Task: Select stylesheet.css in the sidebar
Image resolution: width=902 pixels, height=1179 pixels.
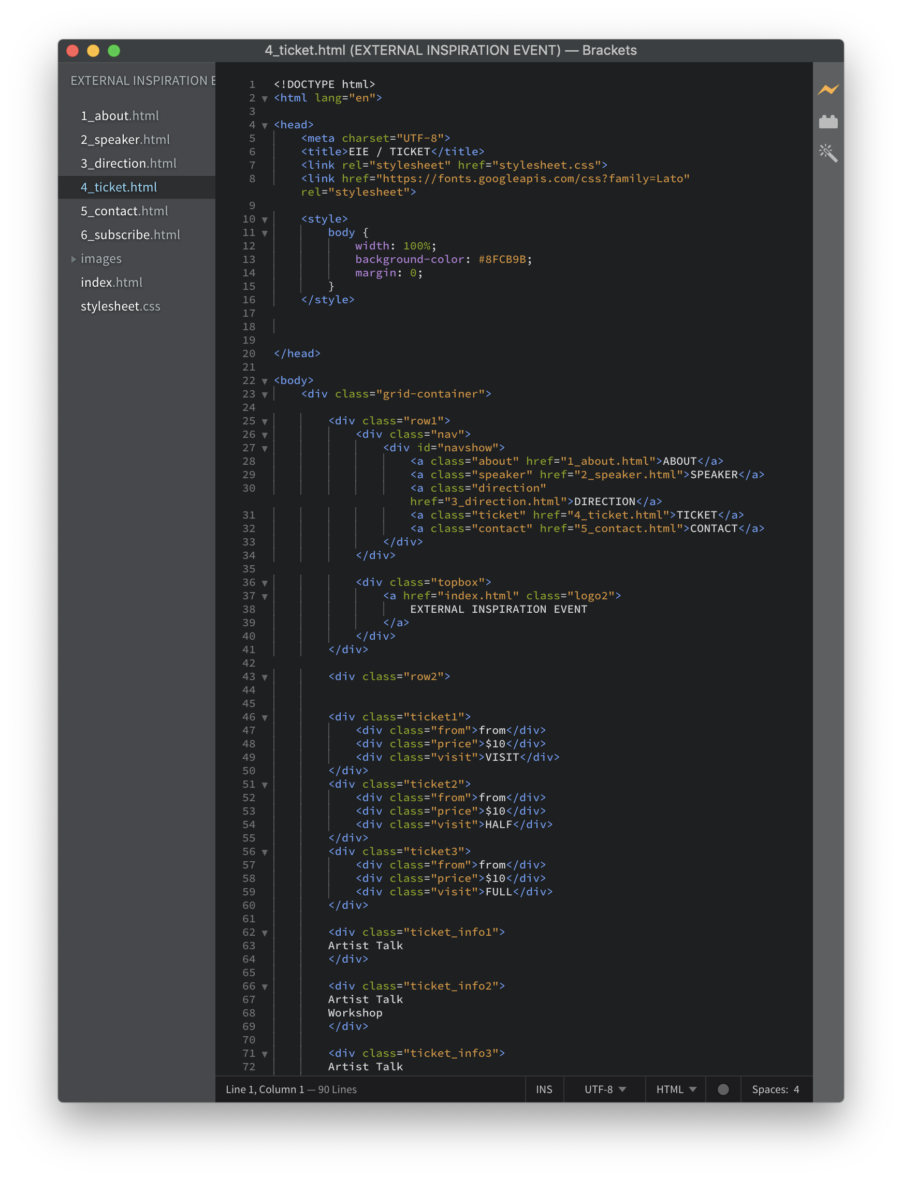Action: click(120, 306)
